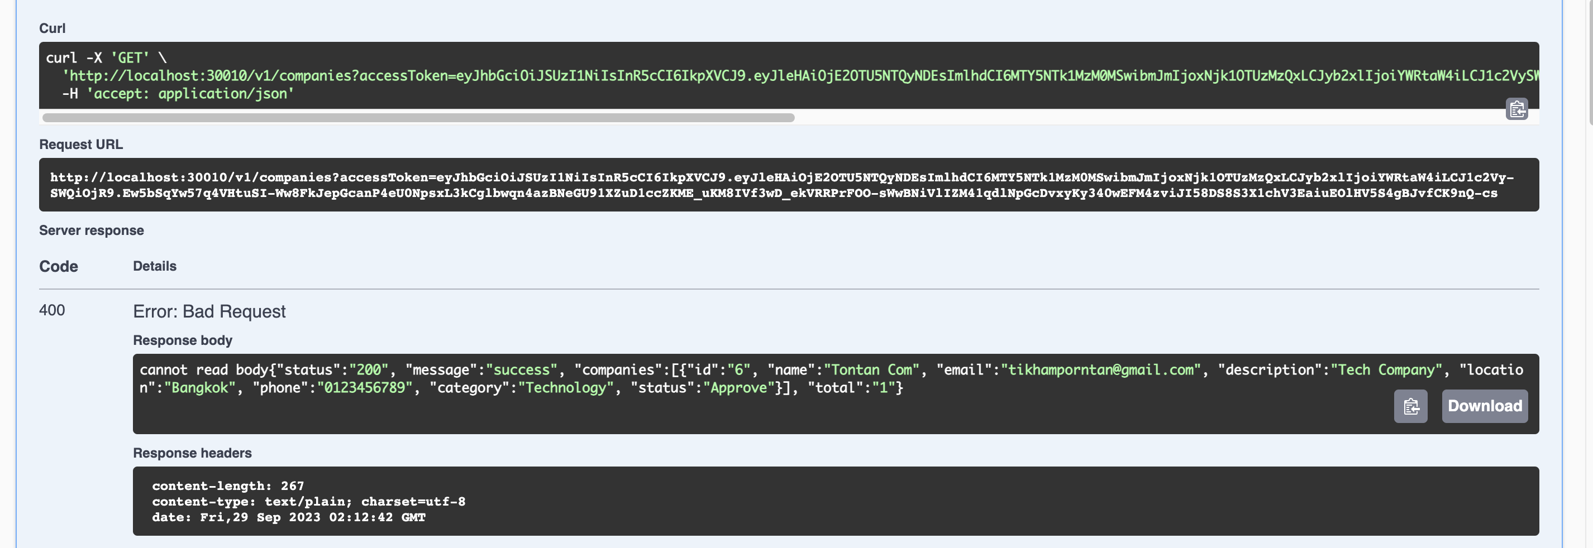
Task: Click the 400 status code label
Action: coord(52,311)
